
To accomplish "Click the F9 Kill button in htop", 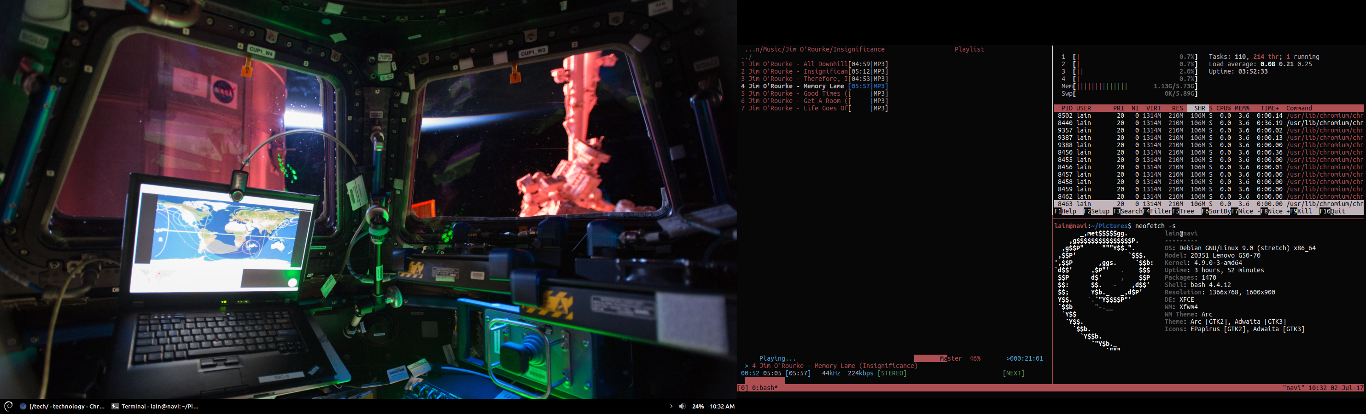I will [1301, 211].
